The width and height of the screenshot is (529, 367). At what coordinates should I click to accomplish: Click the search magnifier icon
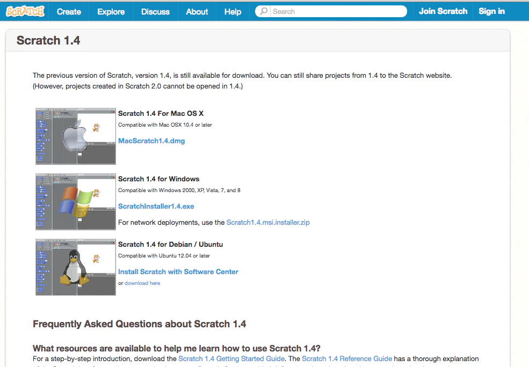tap(264, 11)
